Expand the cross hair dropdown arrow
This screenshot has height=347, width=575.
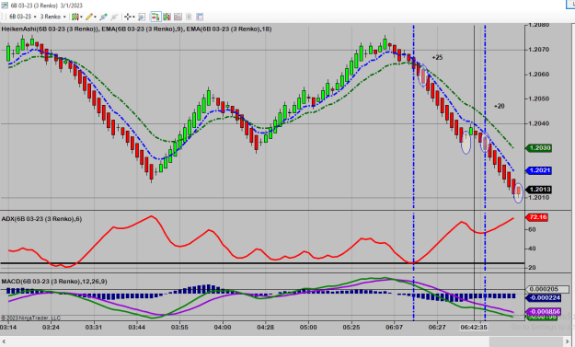click(133, 17)
